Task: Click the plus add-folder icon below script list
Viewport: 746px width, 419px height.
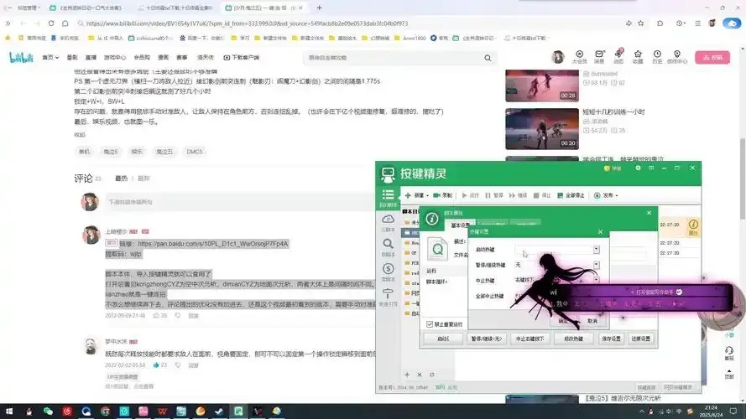Action: [407, 375]
